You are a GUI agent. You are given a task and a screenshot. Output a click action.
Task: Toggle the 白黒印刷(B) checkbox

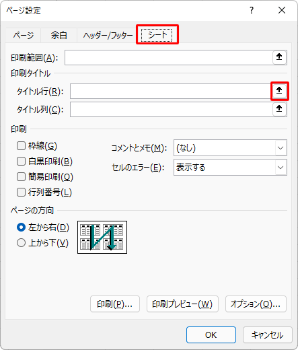(x=21, y=161)
